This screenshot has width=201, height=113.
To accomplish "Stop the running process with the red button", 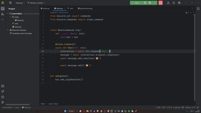I will pos(160,3).
